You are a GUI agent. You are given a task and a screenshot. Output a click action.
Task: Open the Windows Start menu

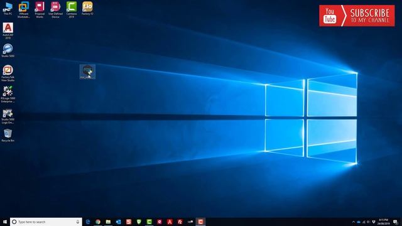coord(5,222)
